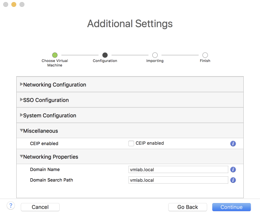Click the Choose Virtual Machine step circle
Image resolution: width=260 pixels, height=216 pixels.
(x=55, y=55)
